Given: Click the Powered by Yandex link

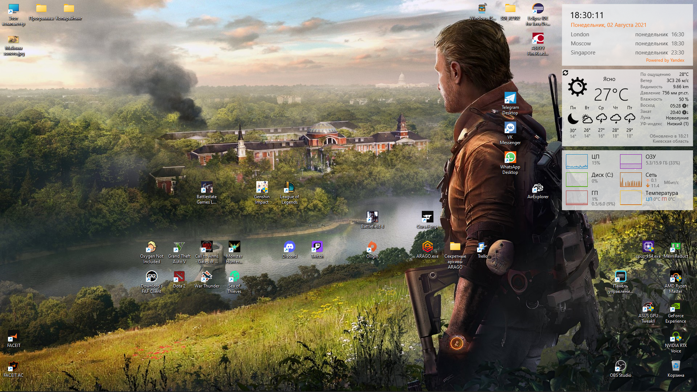Looking at the screenshot, I should pyautogui.click(x=665, y=60).
